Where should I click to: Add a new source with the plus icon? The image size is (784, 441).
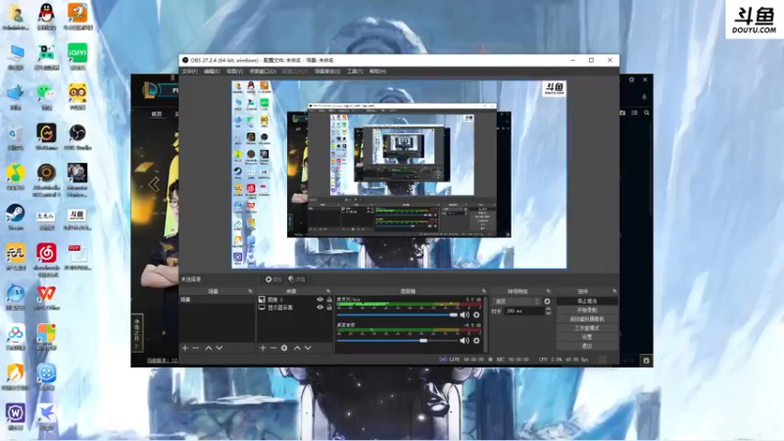(263, 348)
